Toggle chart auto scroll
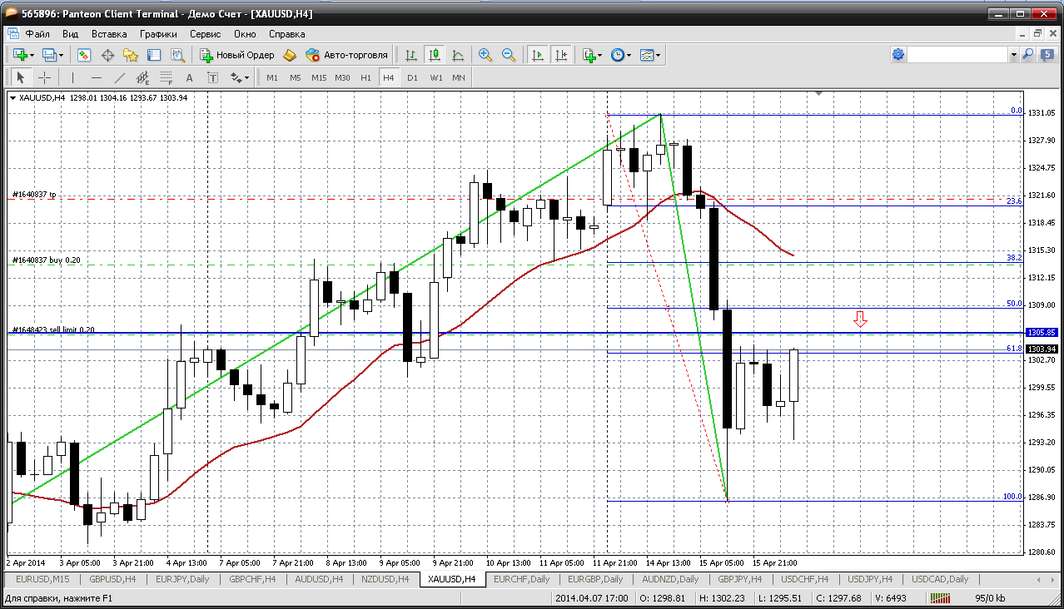Screen dimensions: 1064x609 538,55
